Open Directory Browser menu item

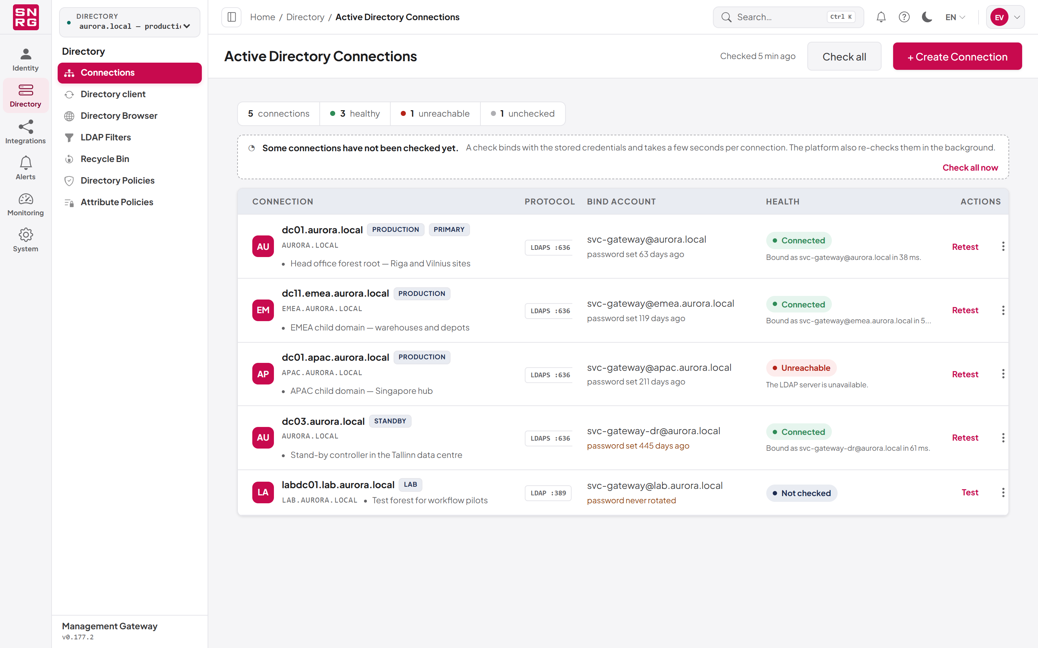129,116
